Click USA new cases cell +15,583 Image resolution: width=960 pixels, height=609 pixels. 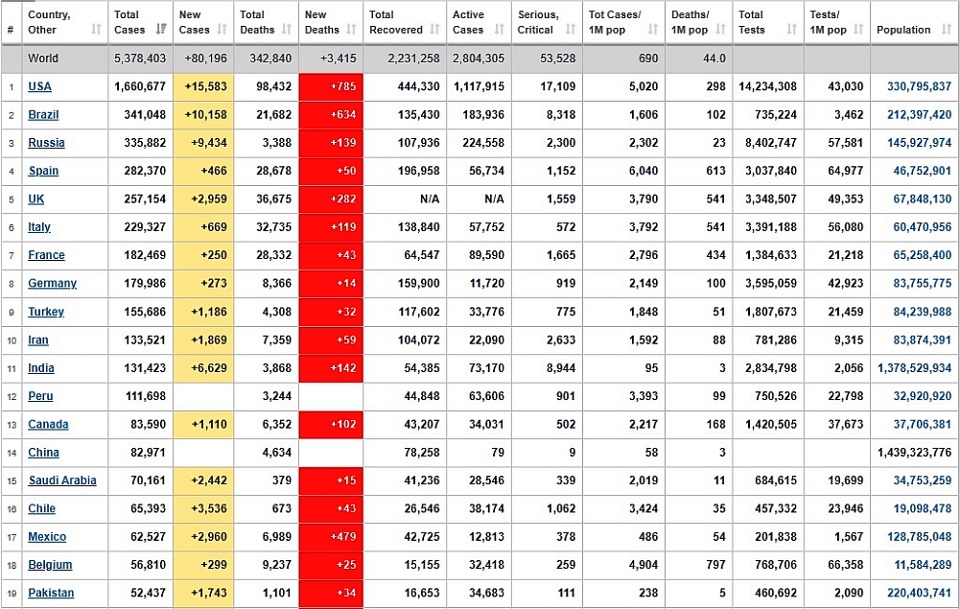[x=205, y=86]
